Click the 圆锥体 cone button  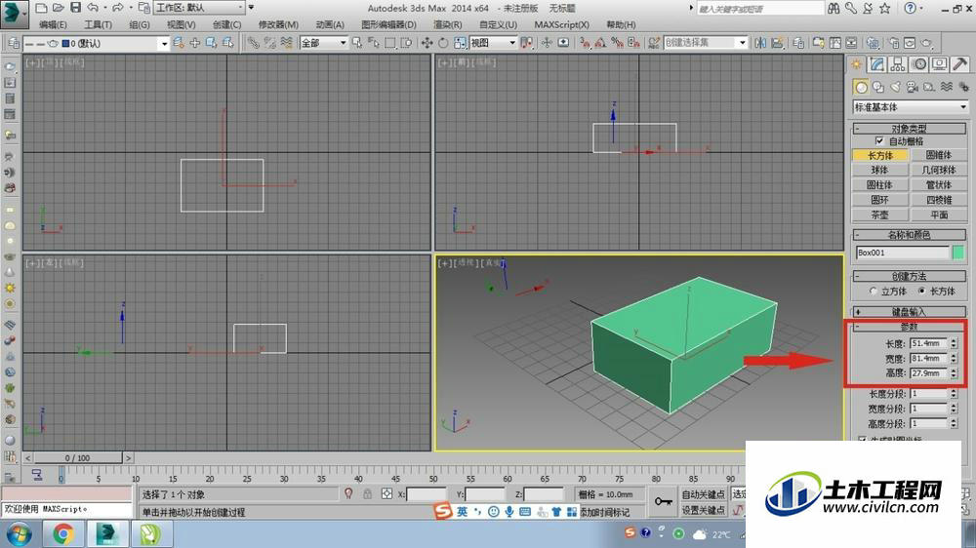coord(938,155)
